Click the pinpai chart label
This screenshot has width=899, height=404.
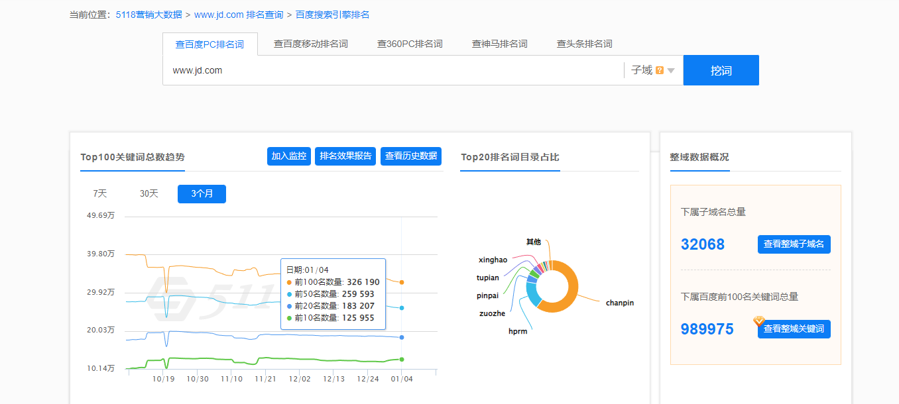click(x=487, y=295)
